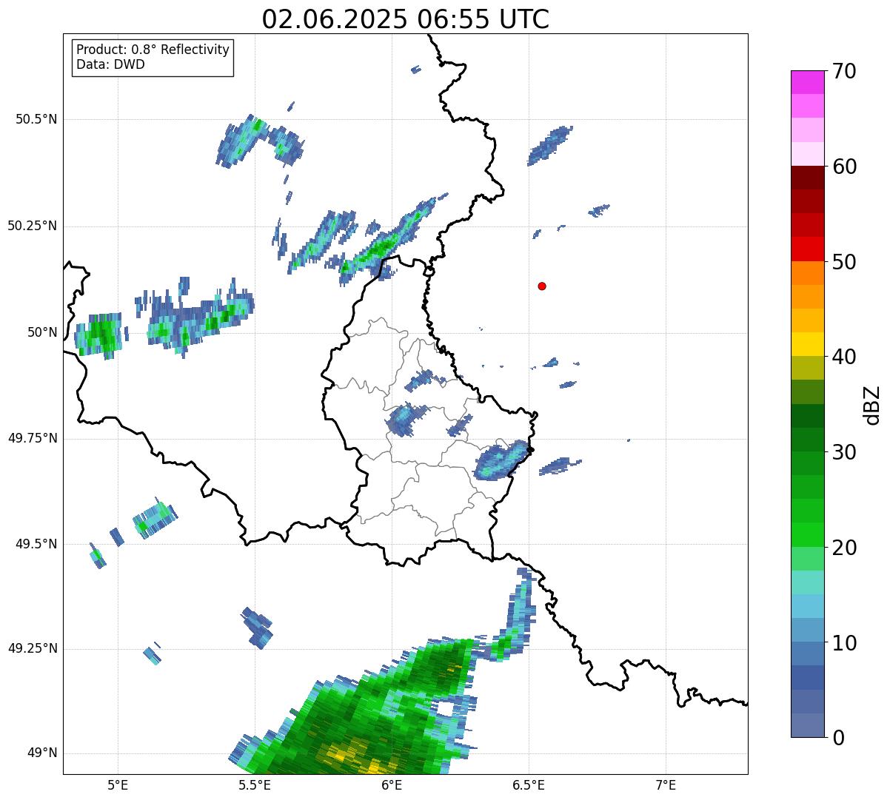
Task: Click the 5.5°E longitude label
Action: [255, 785]
